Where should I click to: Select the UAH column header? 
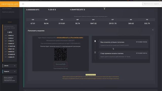pos(93,20)
